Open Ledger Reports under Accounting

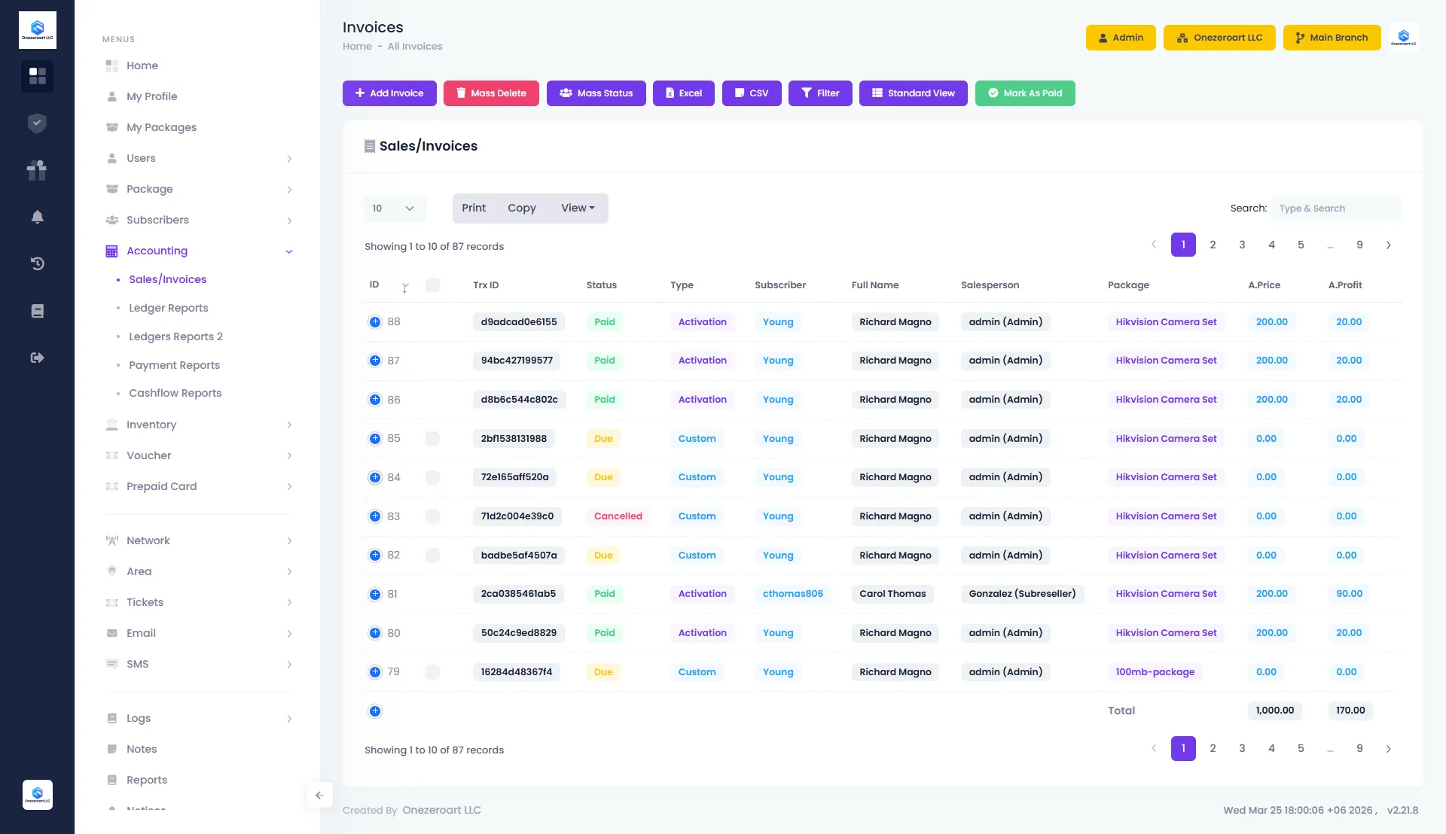tap(168, 308)
